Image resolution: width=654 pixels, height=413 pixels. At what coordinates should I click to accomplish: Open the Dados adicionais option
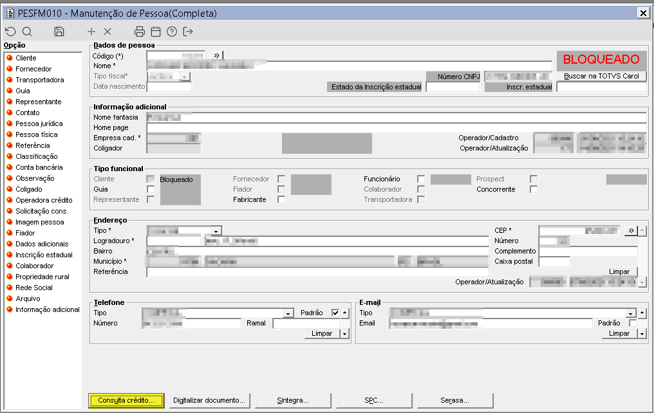(42, 244)
